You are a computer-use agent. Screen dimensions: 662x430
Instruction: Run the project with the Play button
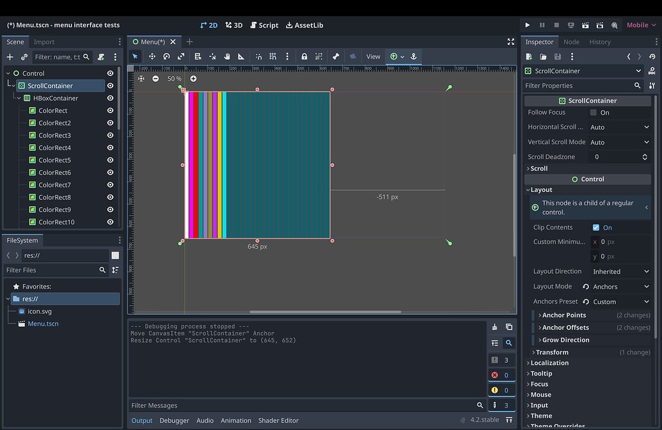[x=528, y=25]
